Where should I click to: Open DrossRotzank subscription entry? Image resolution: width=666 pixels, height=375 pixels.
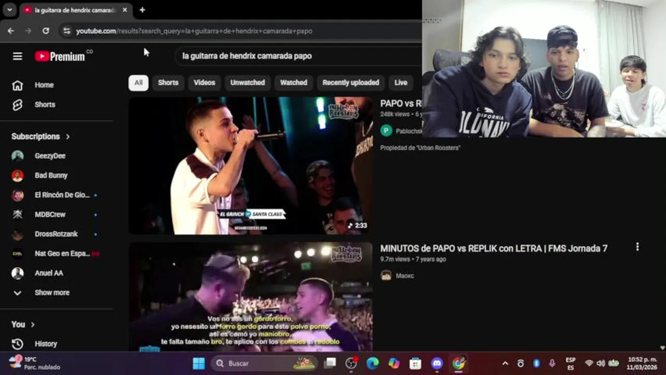tap(56, 234)
